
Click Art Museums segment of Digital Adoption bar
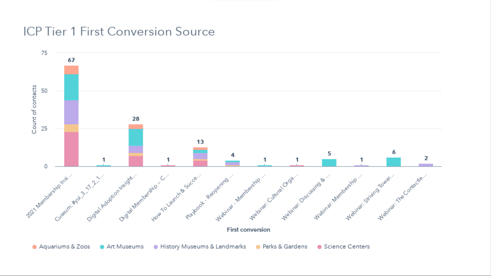(136, 137)
